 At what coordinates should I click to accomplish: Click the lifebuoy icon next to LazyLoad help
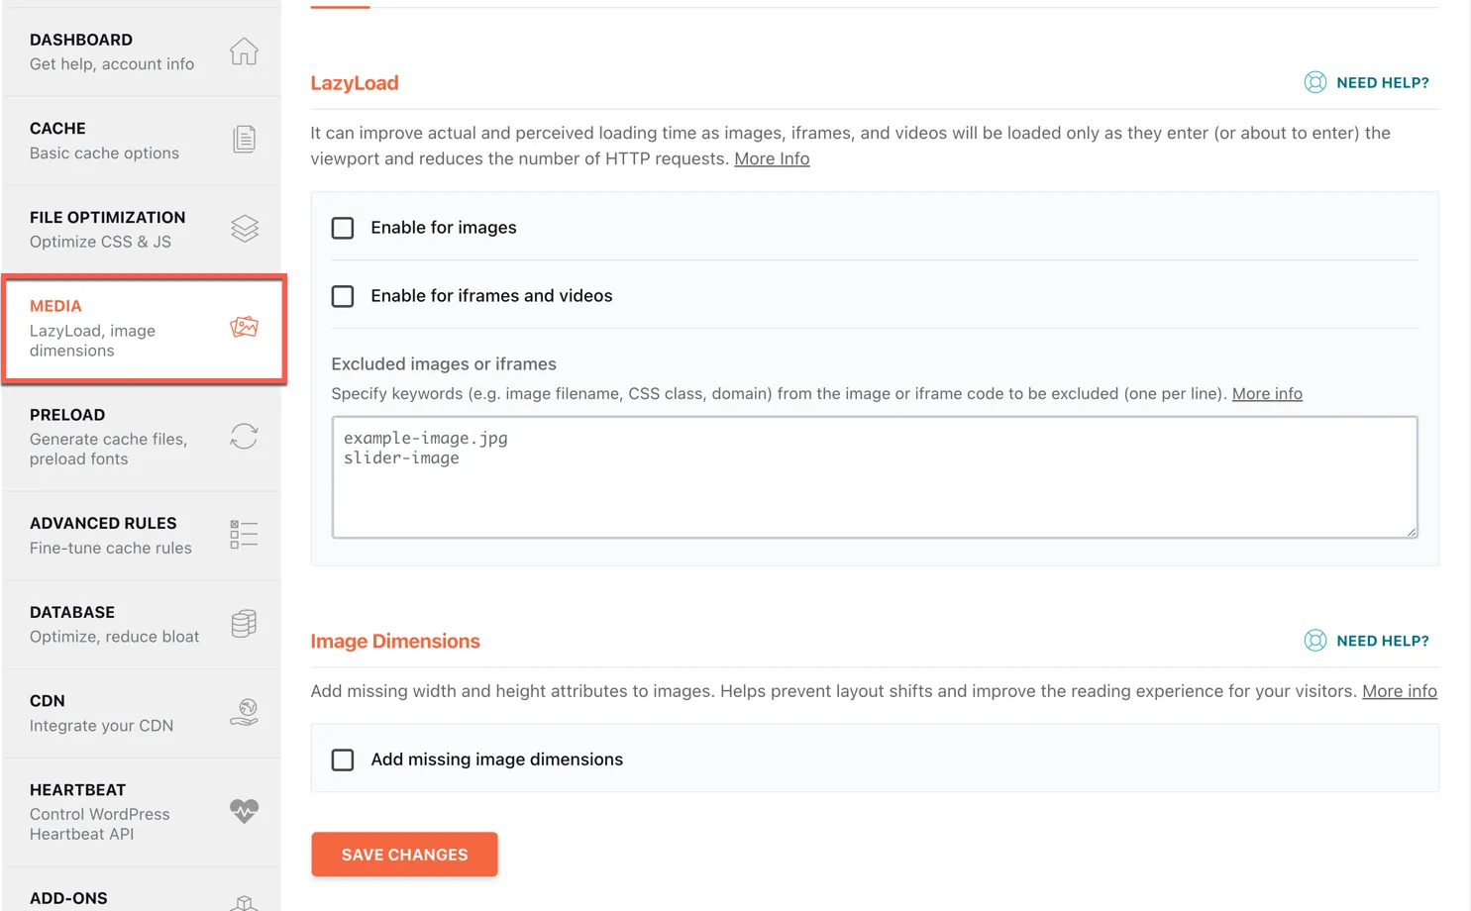pyautogui.click(x=1315, y=82)
